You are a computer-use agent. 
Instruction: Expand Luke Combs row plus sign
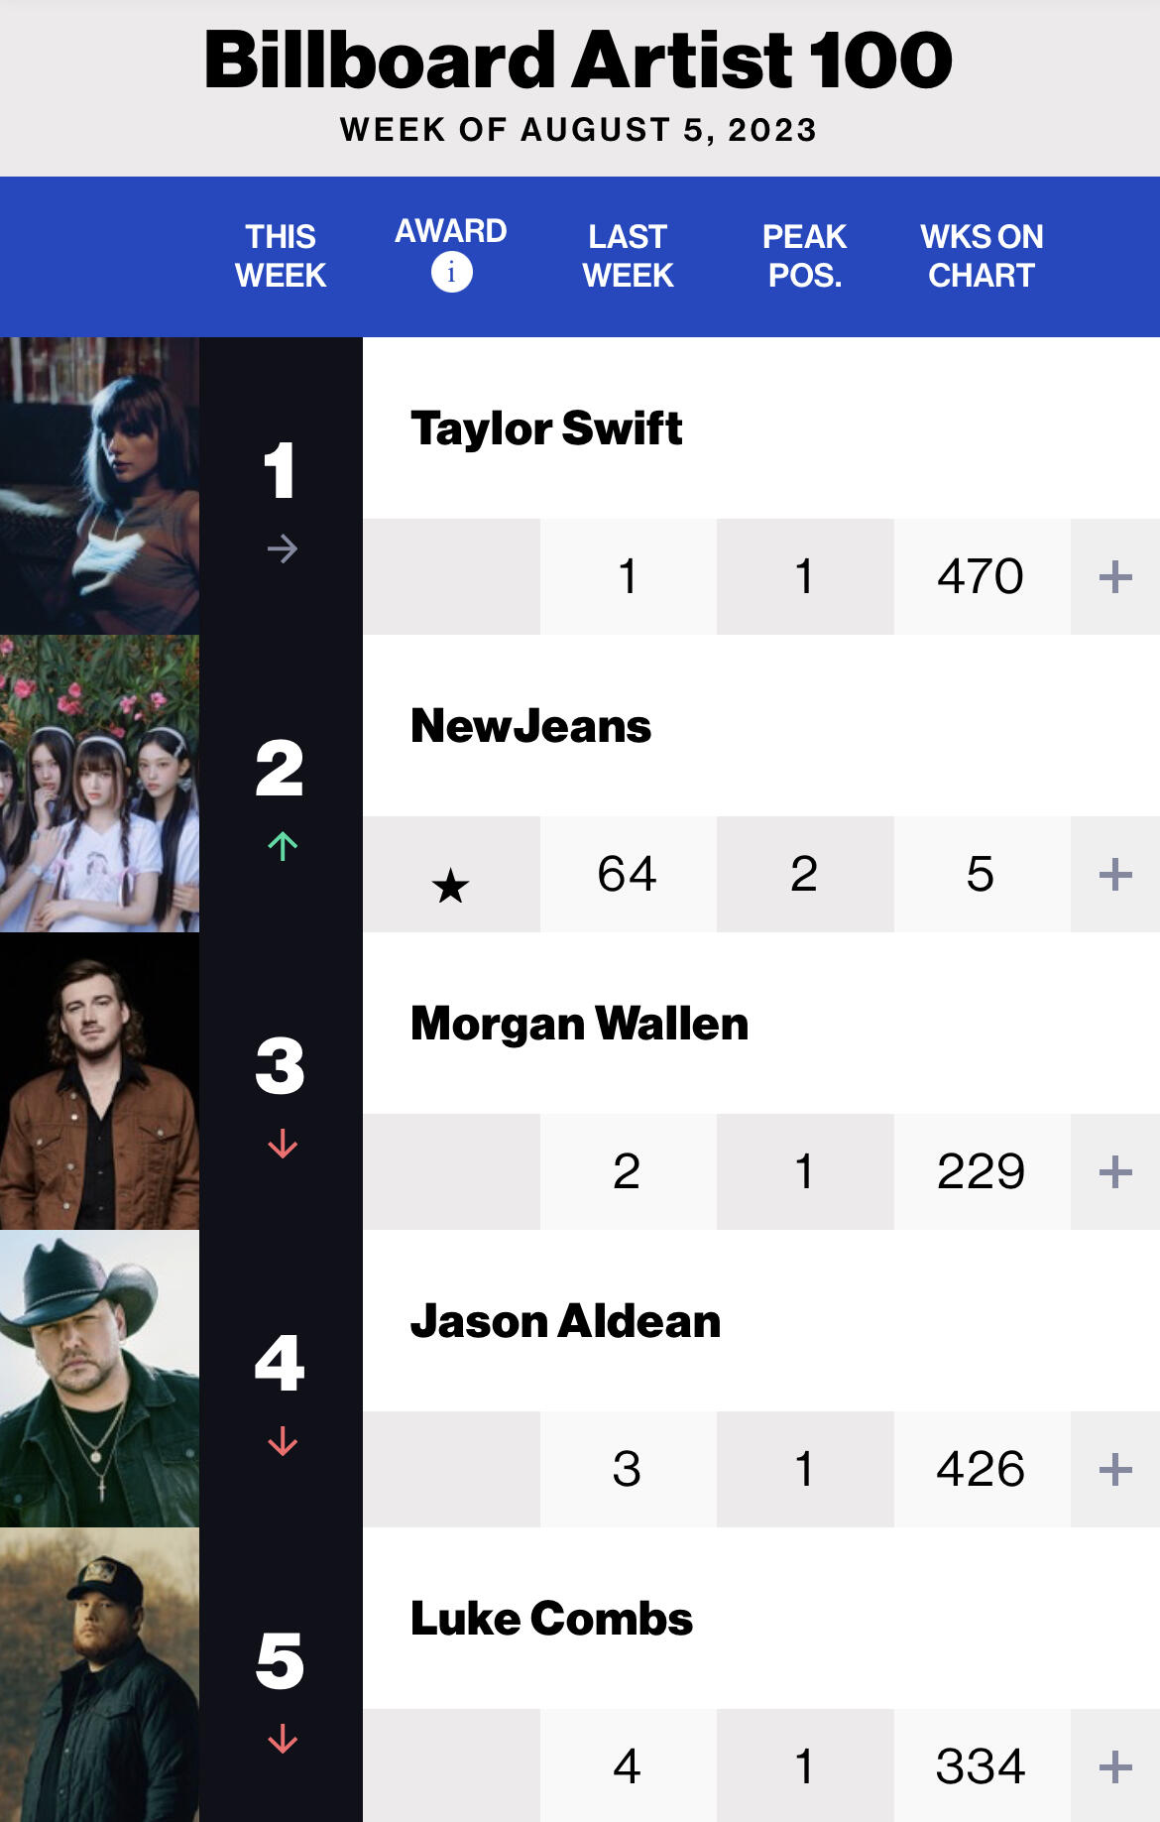[1115, 1766]
